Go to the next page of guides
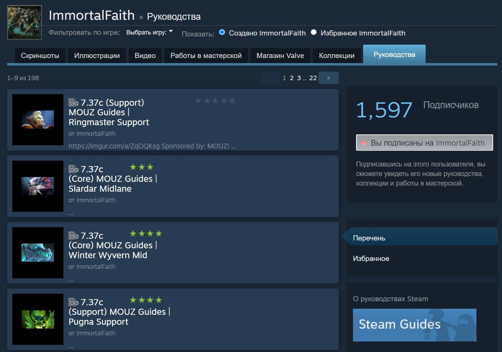 (328, 78)
